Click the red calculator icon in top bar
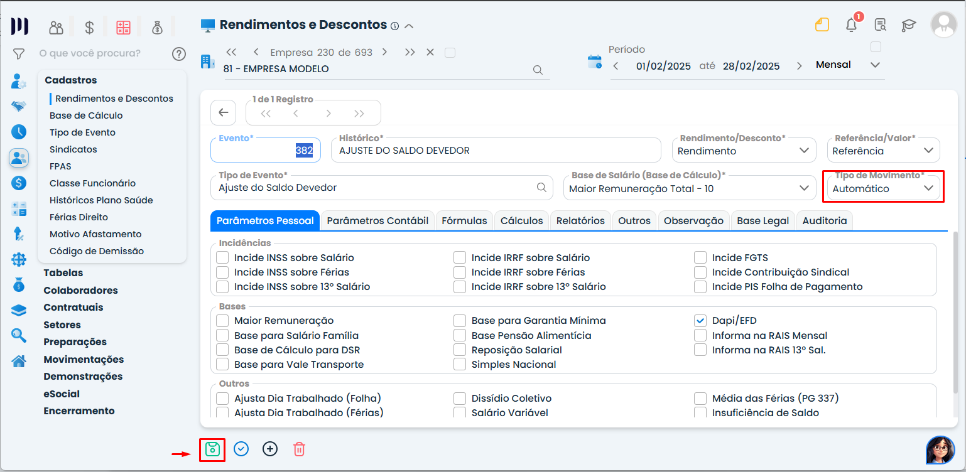 [x=123, y=27]
